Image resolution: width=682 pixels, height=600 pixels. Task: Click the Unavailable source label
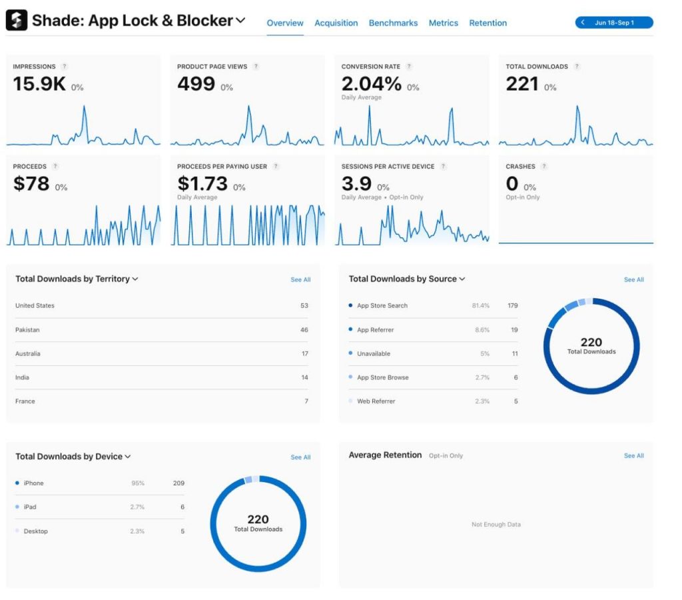click(374, 353)
